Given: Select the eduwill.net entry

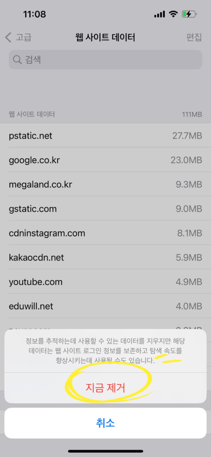Looking at the screenshot, I should point(105,306).
